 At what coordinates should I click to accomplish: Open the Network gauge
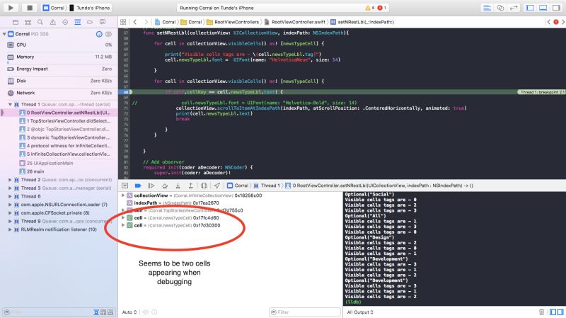tap(59, 93)
